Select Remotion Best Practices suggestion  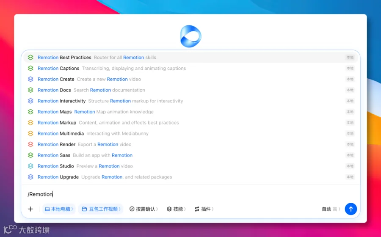pos(190,58)
